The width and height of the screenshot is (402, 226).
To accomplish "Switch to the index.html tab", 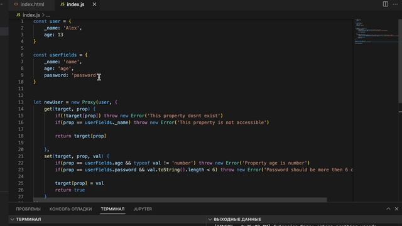I will 32,4.
